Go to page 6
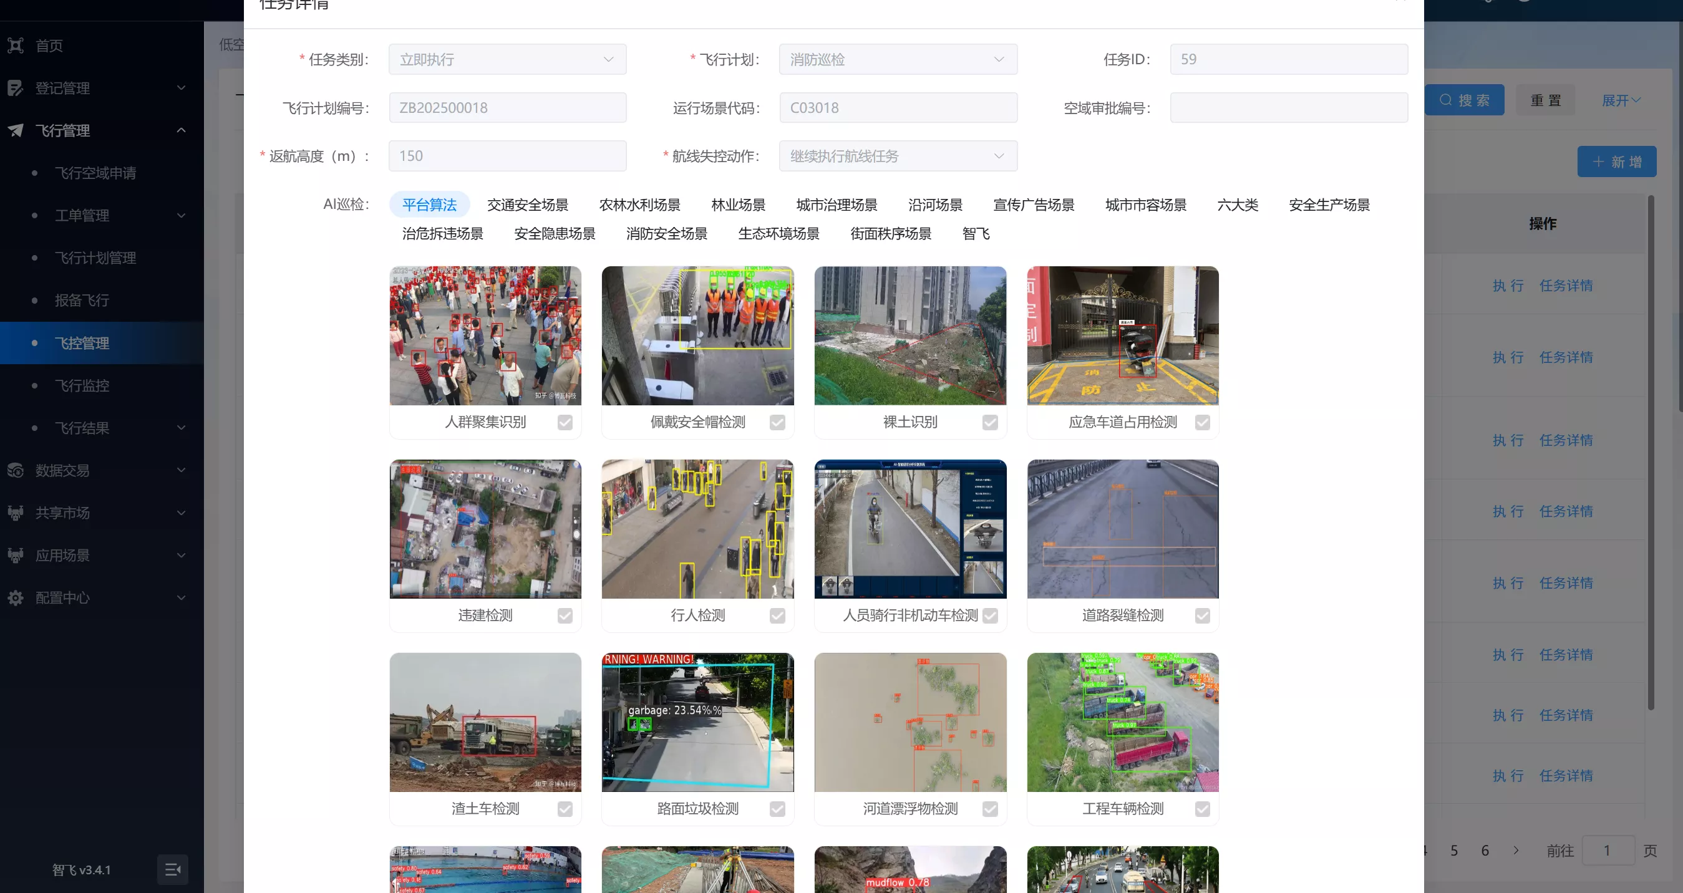The image size is (1683, 893). tap(1485, 851)
